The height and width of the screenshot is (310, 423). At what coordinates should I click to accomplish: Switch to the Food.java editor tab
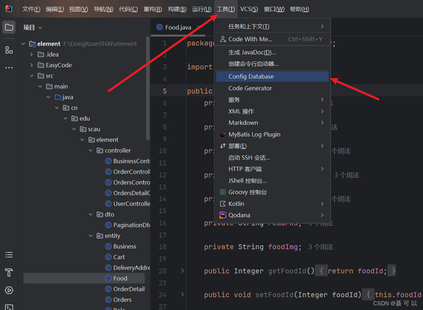click(x=178, y=27)
